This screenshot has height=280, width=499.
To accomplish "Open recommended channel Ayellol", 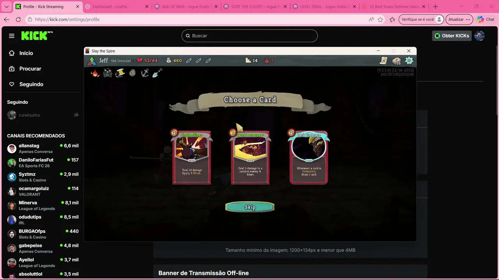I will 43,262.
